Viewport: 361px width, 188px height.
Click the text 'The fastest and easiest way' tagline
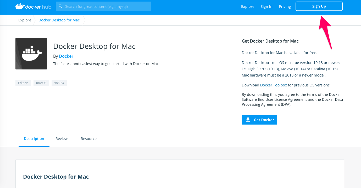[x=106, y=64]
